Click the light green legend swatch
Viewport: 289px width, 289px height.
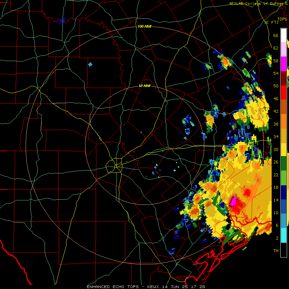pyautogui.click(x=284, y=178)
